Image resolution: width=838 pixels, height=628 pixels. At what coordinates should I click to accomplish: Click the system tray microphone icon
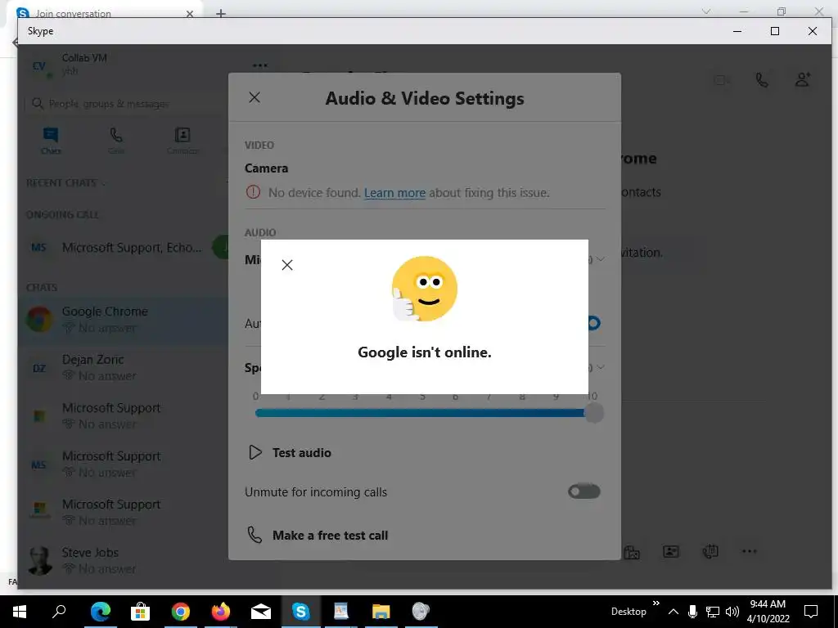coord(692,612)
